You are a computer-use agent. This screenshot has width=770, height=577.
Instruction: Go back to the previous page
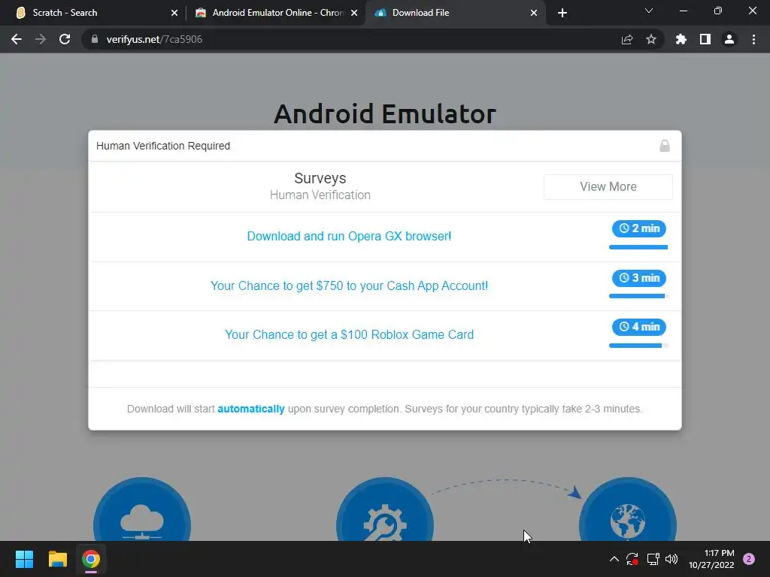17,39
